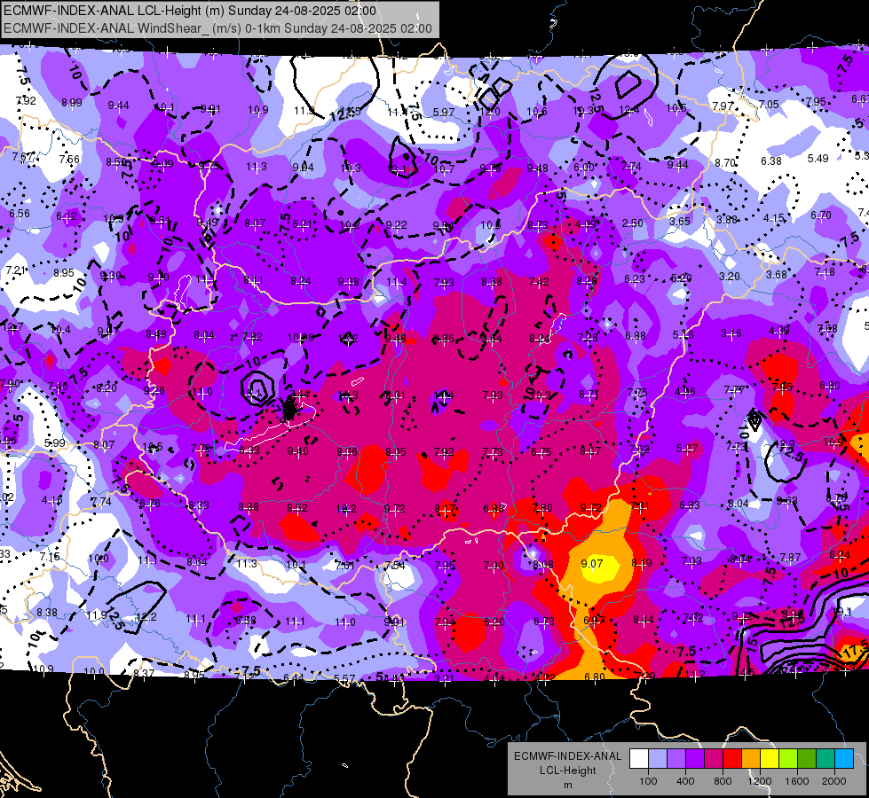Click the wind shear value 5.27

(687, 448)
